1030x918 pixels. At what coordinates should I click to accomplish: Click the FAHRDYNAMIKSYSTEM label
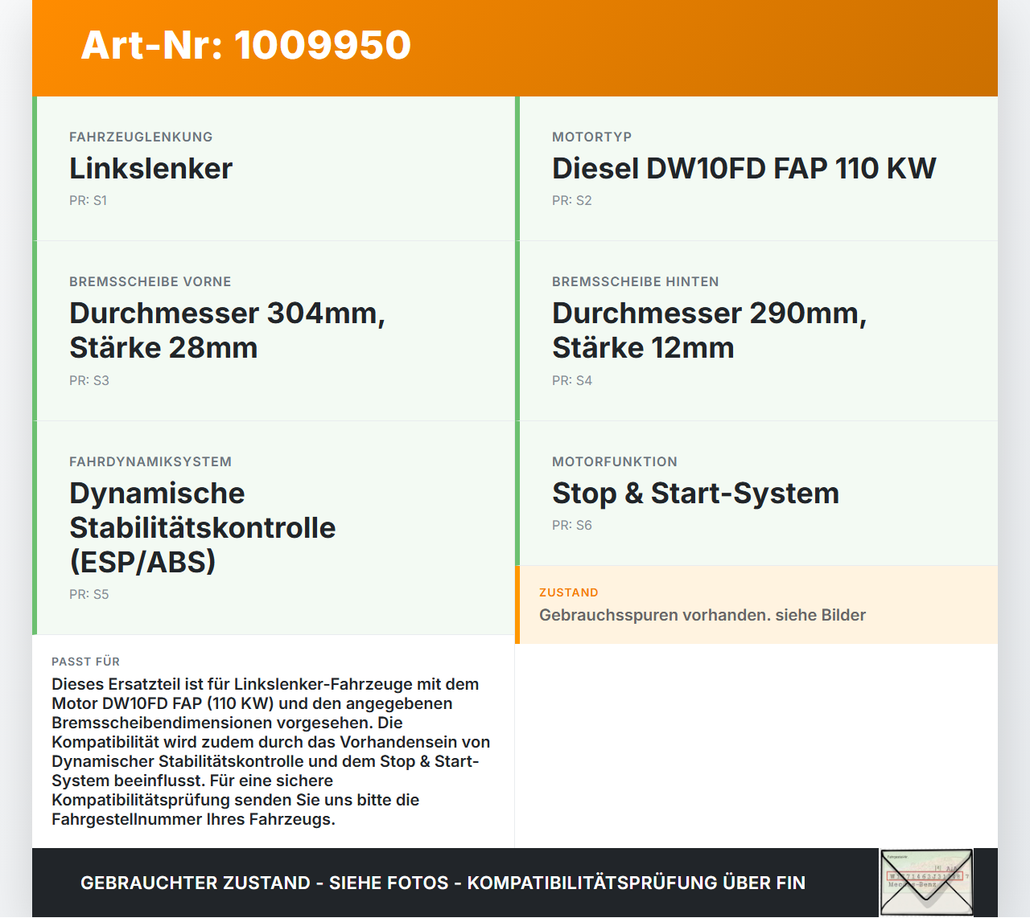(150, 461)
